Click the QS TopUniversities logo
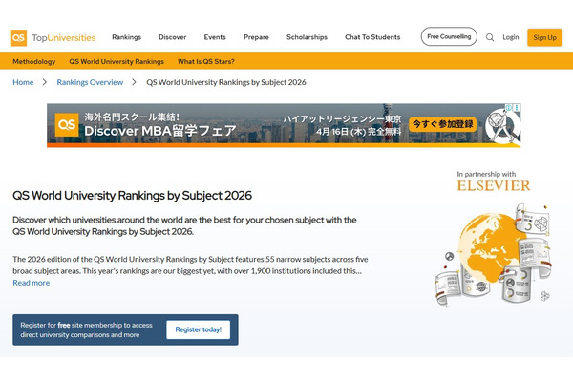573x382 pixels. click(53, 37)
